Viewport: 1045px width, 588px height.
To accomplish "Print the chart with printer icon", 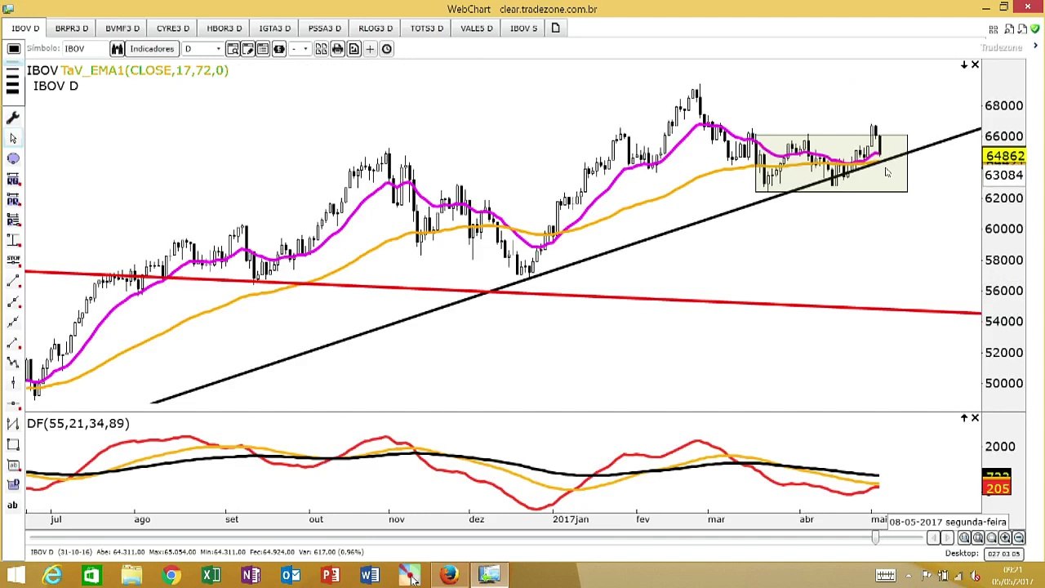I will pos(337,49).
